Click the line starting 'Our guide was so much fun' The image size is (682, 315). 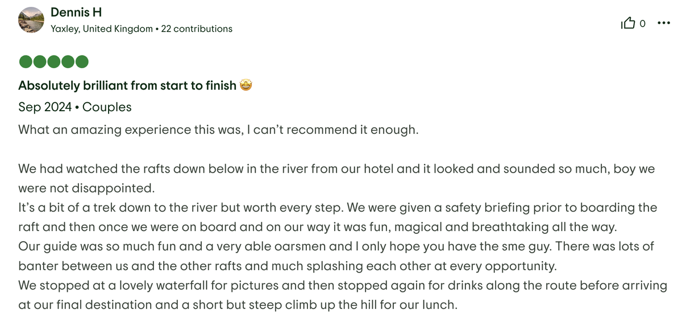pos(335,246)
